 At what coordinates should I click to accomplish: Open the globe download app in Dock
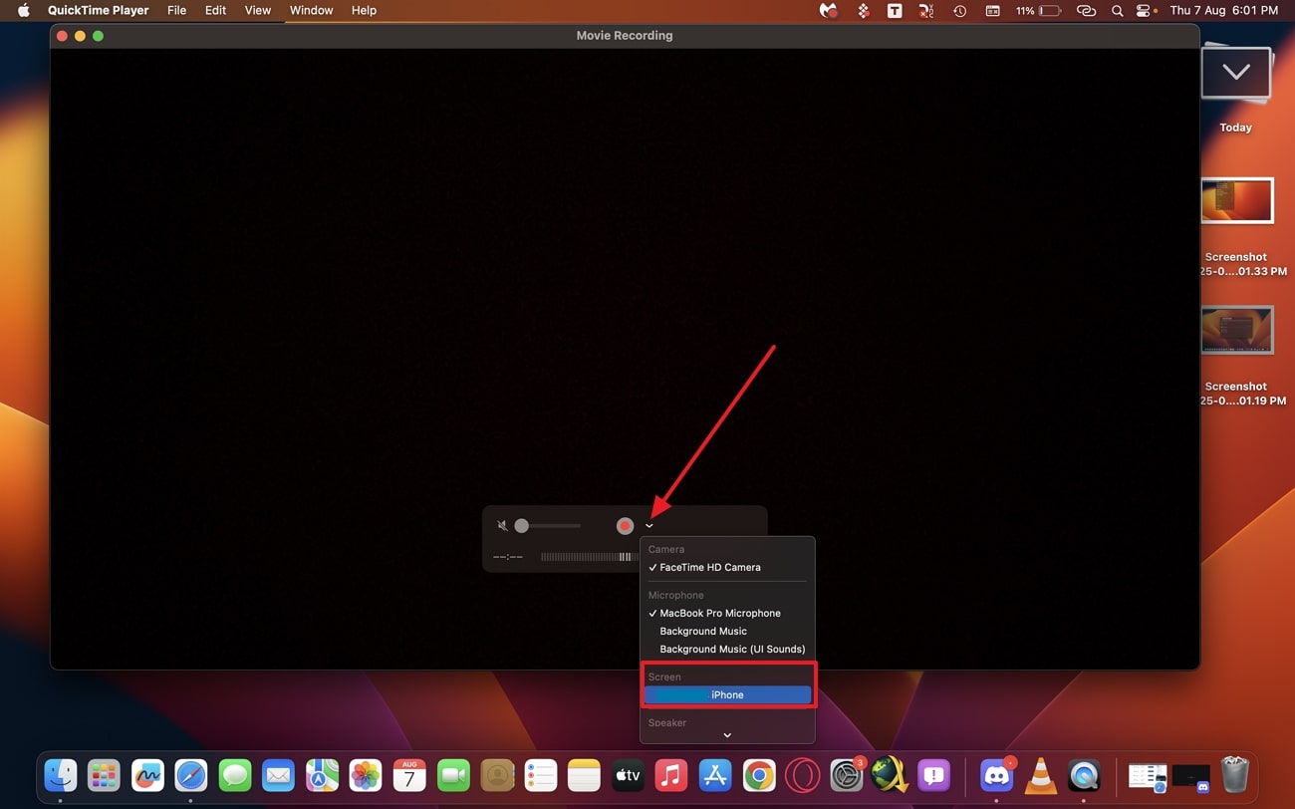(x=890, y=775)
